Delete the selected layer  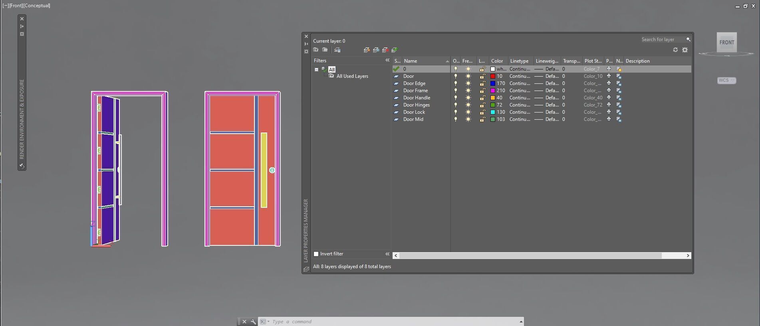[385, 50]
